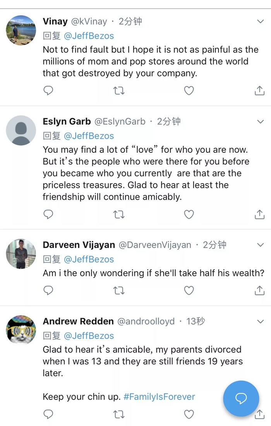Retweet Andrew Redden's tweet
This screenshot has height=426, width=271.
pyautogui.click(x=118, y=415)
